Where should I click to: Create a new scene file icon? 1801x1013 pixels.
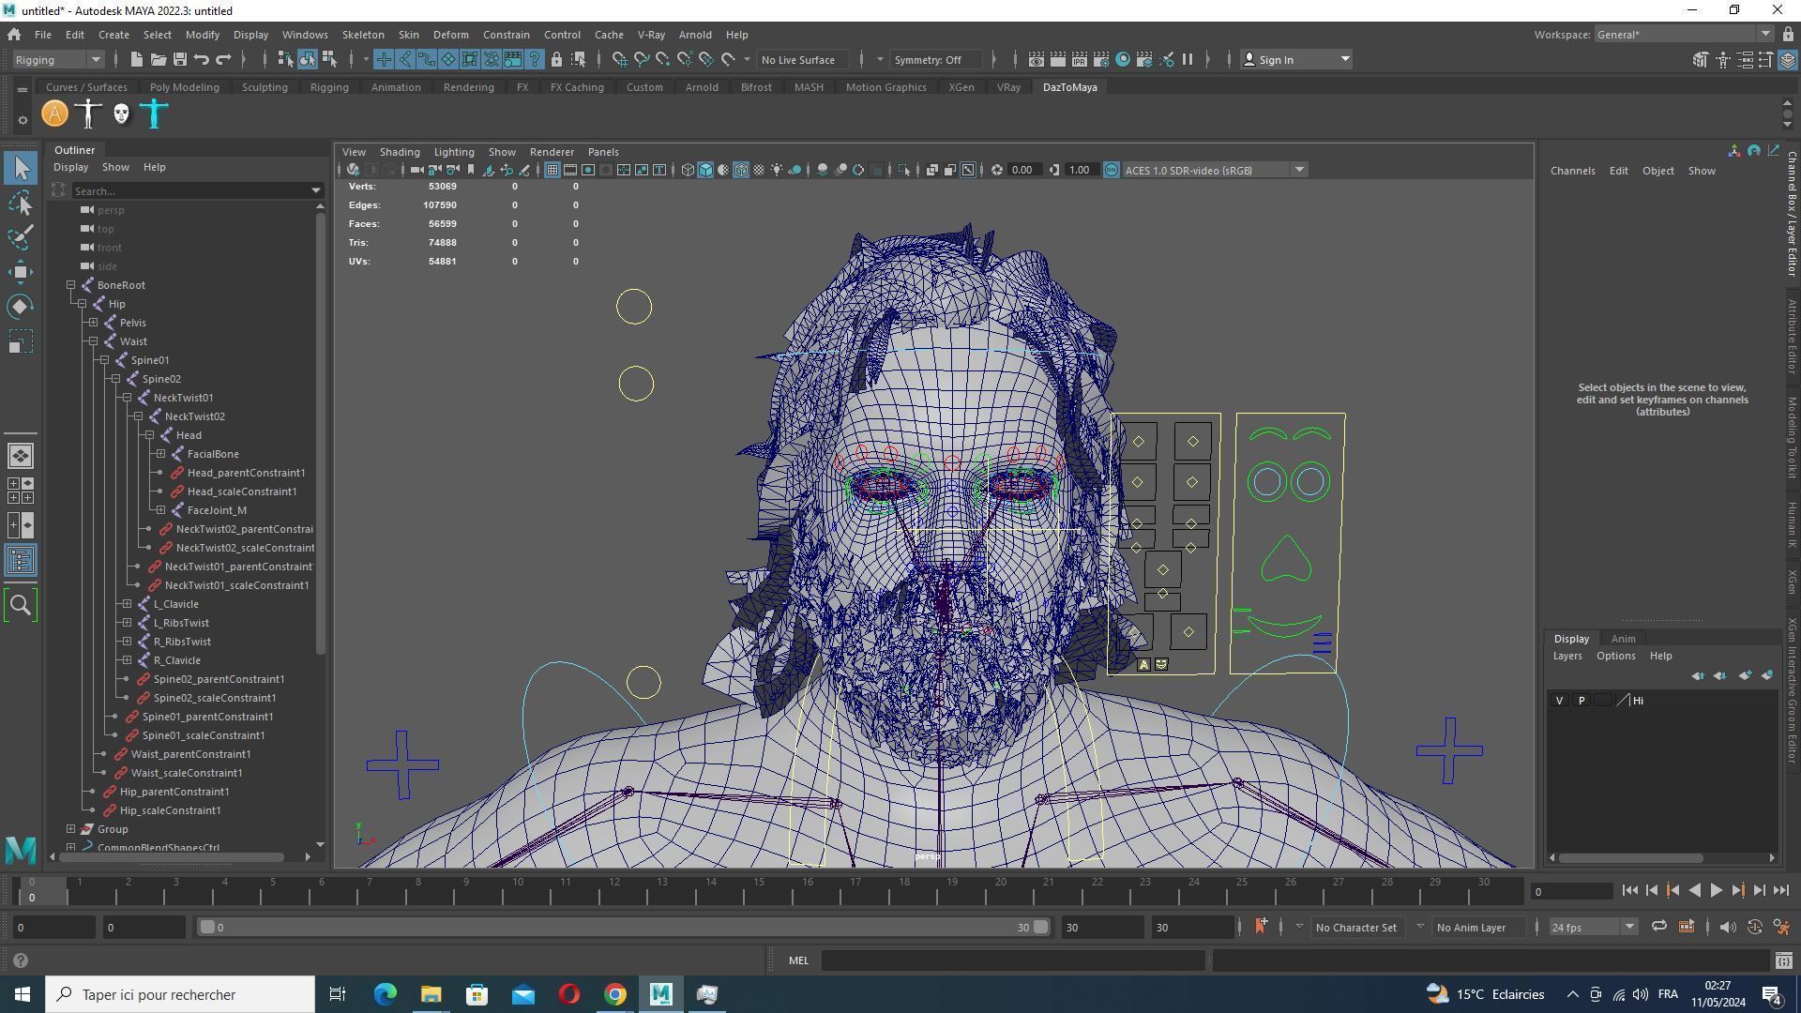pos(137,60)
